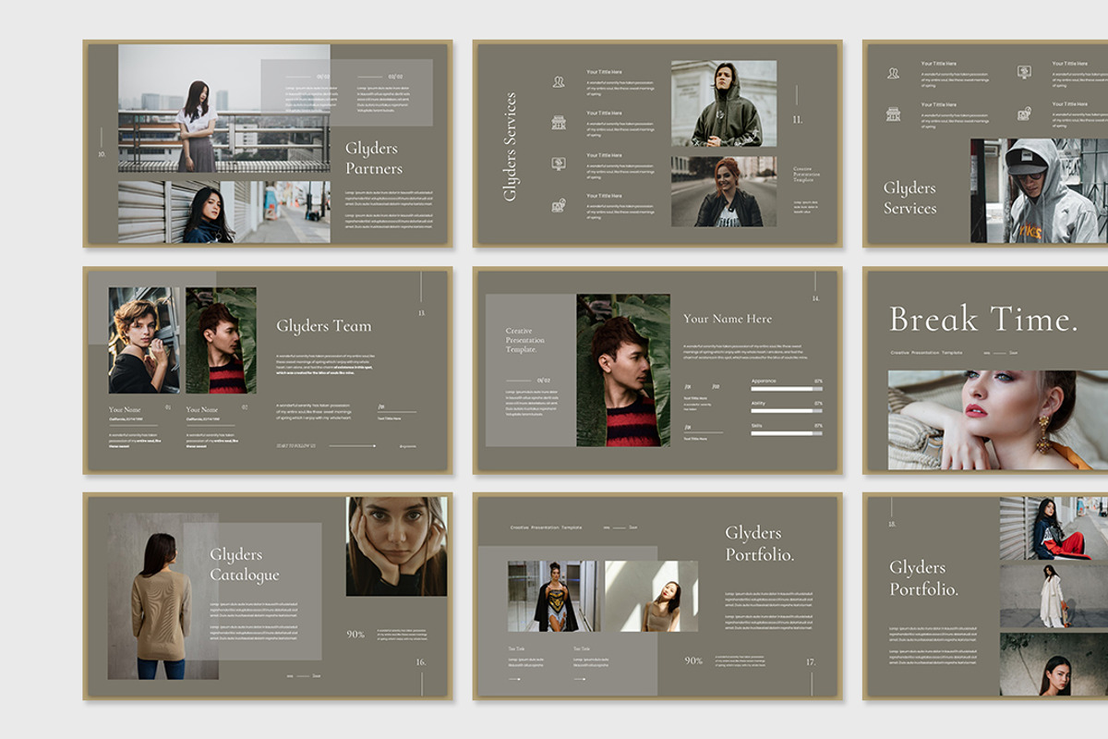Select the bottom portrait on Portfolio slide 18

click(x=1054, y=664)
